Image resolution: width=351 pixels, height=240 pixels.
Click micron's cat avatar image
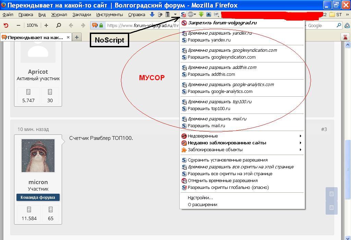[x=38, y=156]
